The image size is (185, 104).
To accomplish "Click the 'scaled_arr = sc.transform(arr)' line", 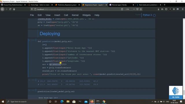I will (x=60, y=71).
